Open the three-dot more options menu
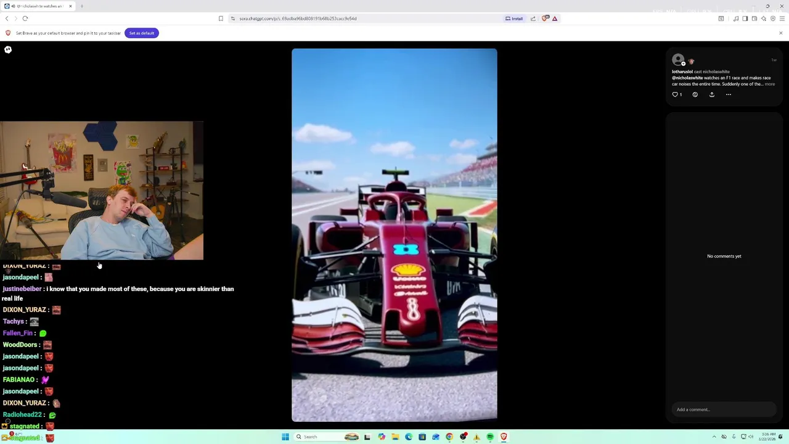Screen dimensions: 789x444 point(728,94)
